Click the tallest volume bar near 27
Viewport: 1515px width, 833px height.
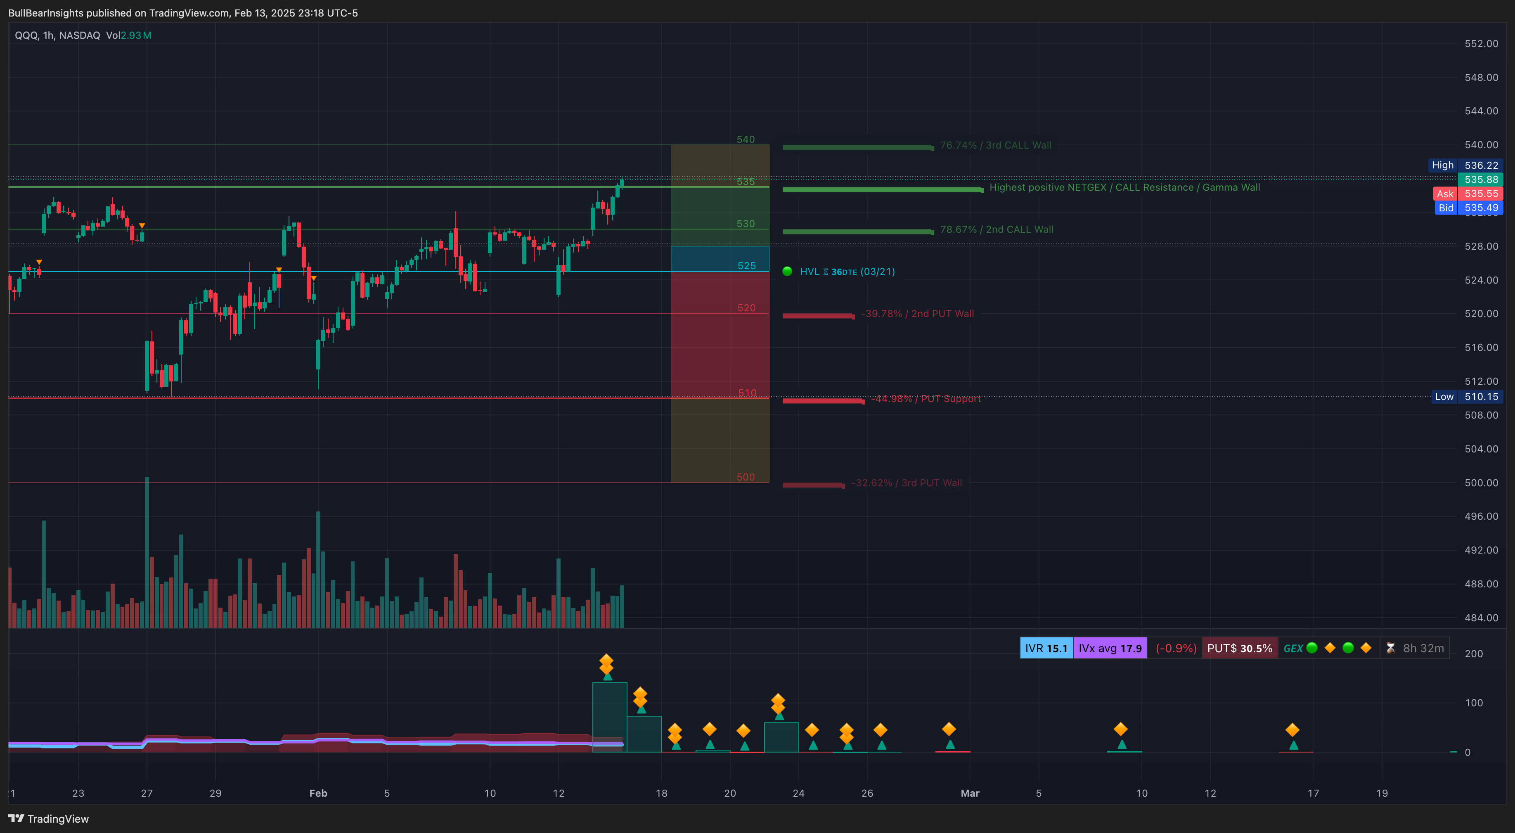click(147, 552)
